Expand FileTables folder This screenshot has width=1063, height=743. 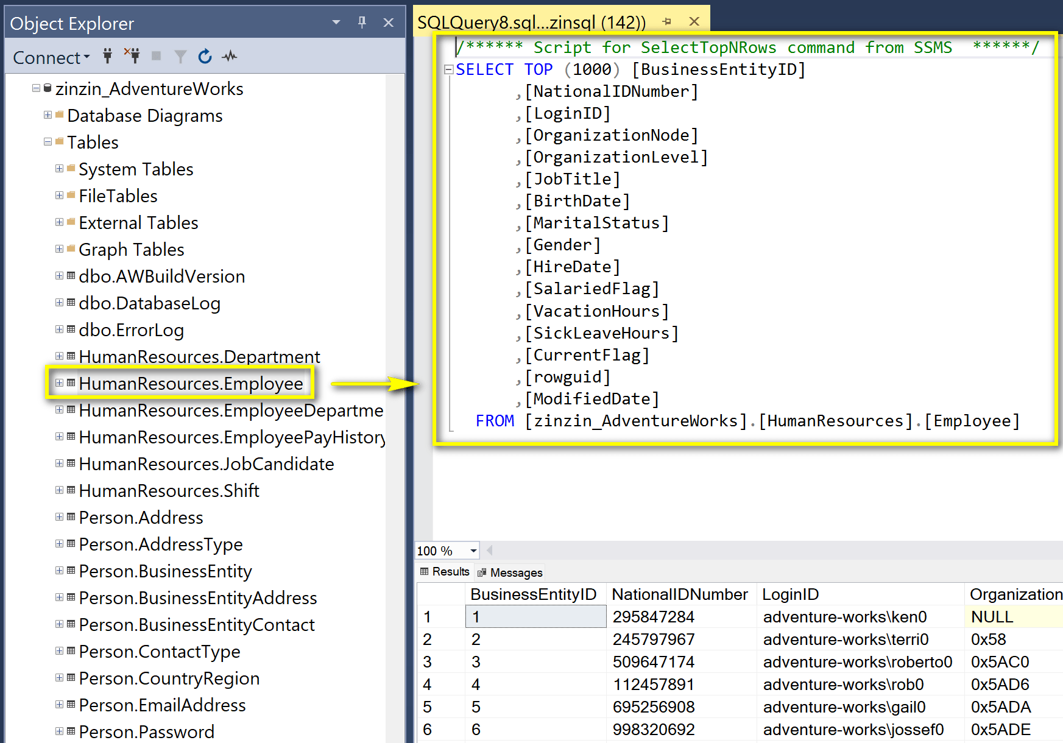point(59,195)
